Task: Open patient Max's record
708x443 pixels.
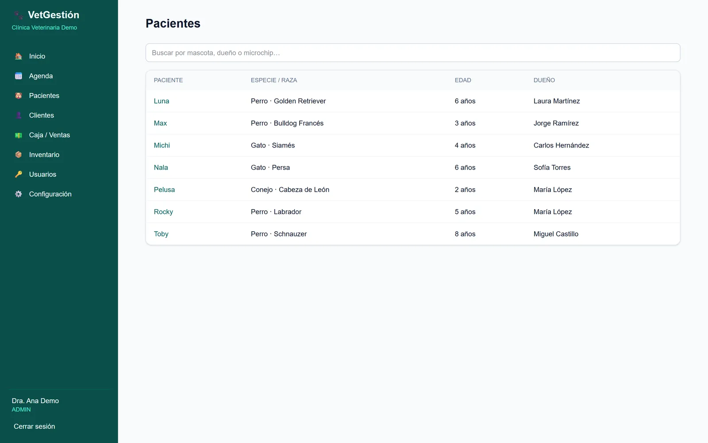Action: tap(160, 123)
